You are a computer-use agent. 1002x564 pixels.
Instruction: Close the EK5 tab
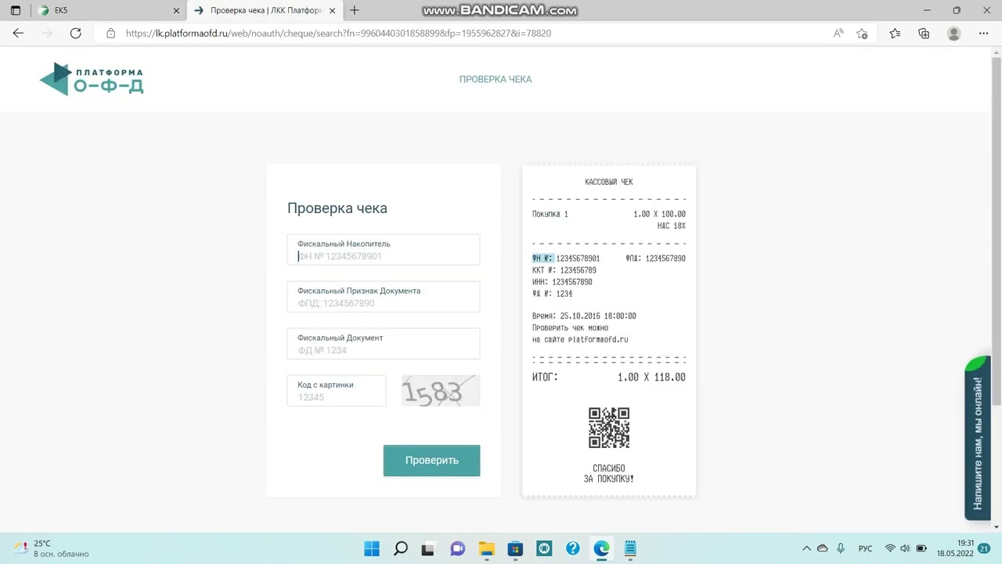[x=177, y=11]
